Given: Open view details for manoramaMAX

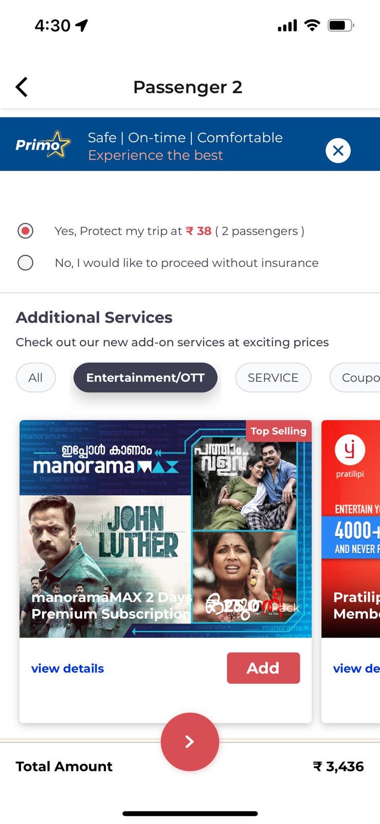Looking at the screenshot, I should pyautogui.click(x=67, y=668).
